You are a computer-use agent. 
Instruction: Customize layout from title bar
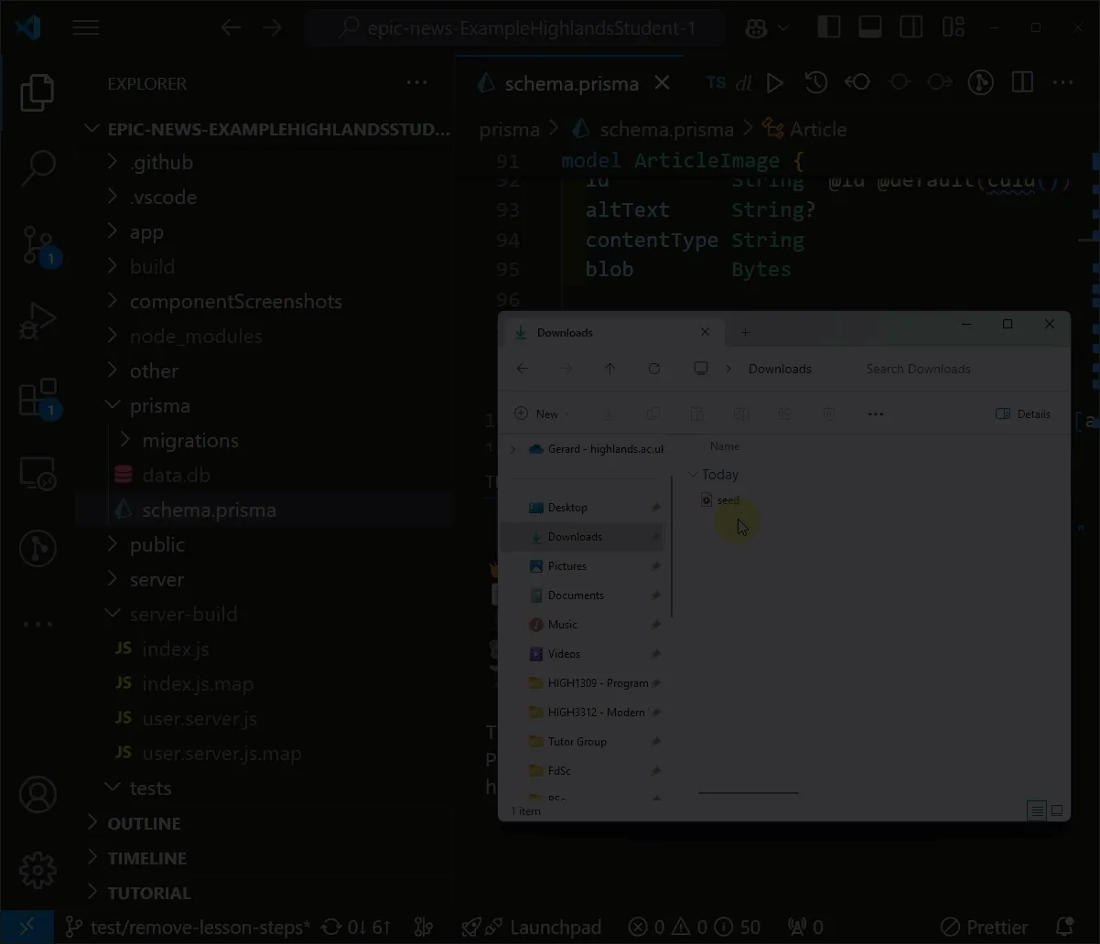pos(953,27)
